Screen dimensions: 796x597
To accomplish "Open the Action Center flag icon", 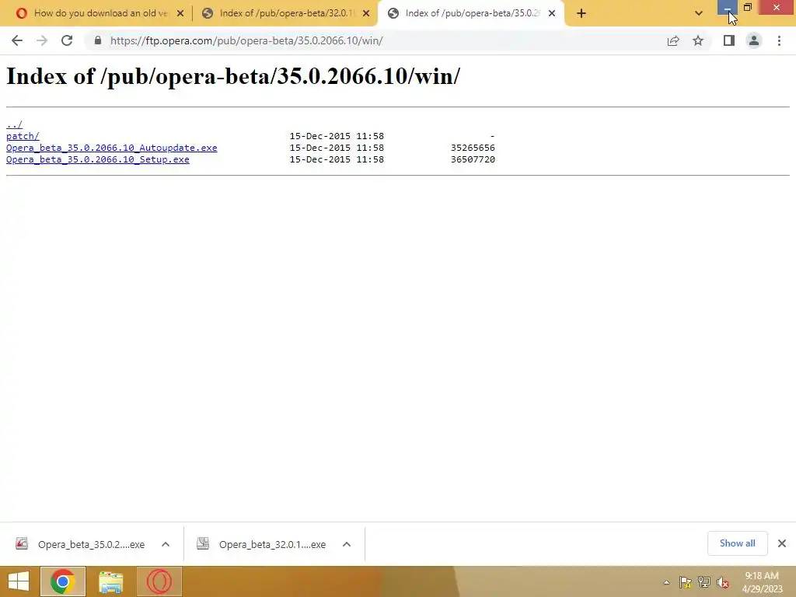I will 686,582.
